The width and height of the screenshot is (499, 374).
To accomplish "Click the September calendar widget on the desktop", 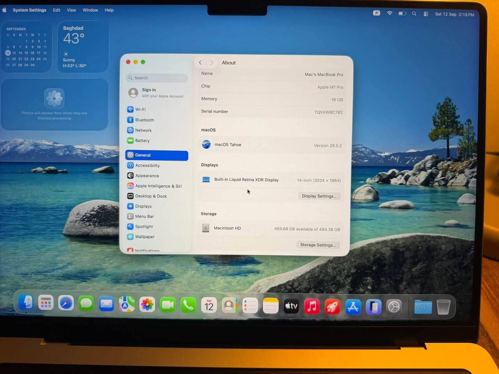I will 27,47.
